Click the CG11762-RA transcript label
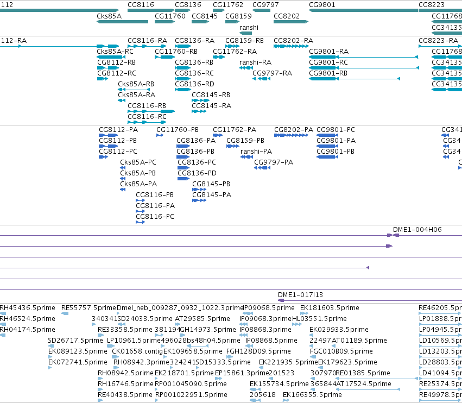Viewport: 462px width, 403px height. click(235, 52)
